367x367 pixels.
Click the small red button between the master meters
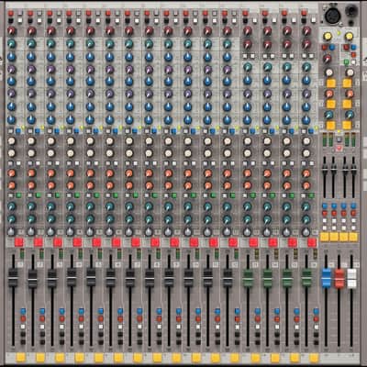click(x=339, y=149)
